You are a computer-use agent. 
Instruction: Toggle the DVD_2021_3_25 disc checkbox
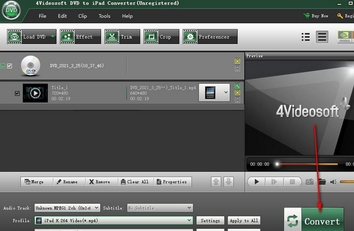pyautogui.click(x=10, y=66)
